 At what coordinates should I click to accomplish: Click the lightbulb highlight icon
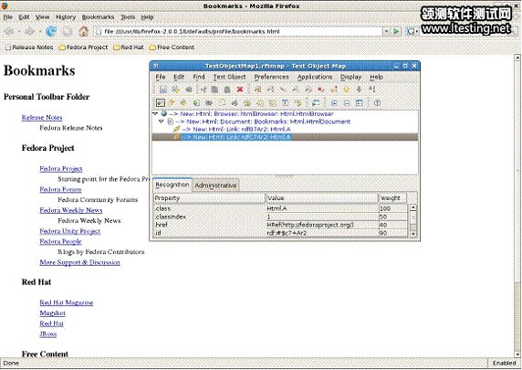(x=347, y=90)
